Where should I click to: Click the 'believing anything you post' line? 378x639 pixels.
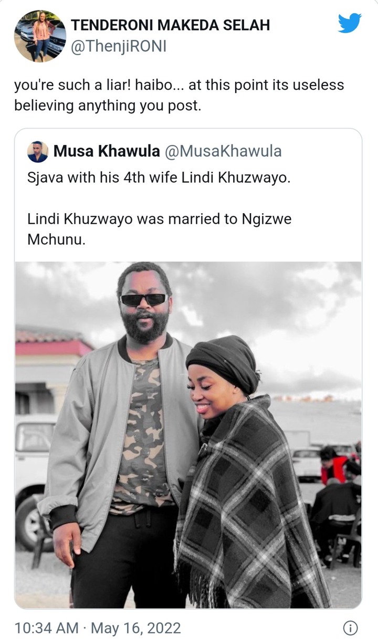pyautogui.click(x=108, y=105)
